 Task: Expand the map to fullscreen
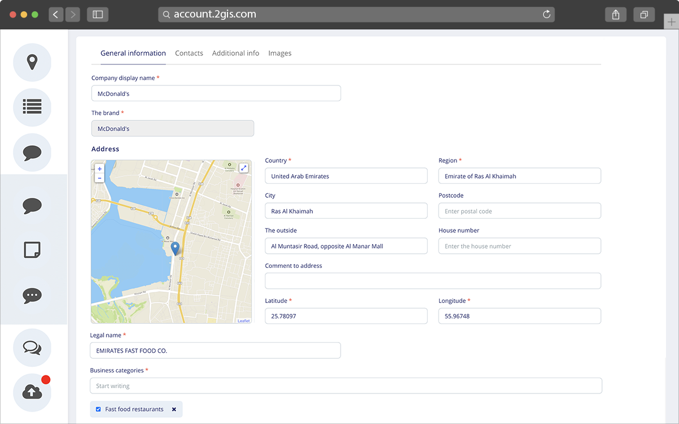[244, 168]
